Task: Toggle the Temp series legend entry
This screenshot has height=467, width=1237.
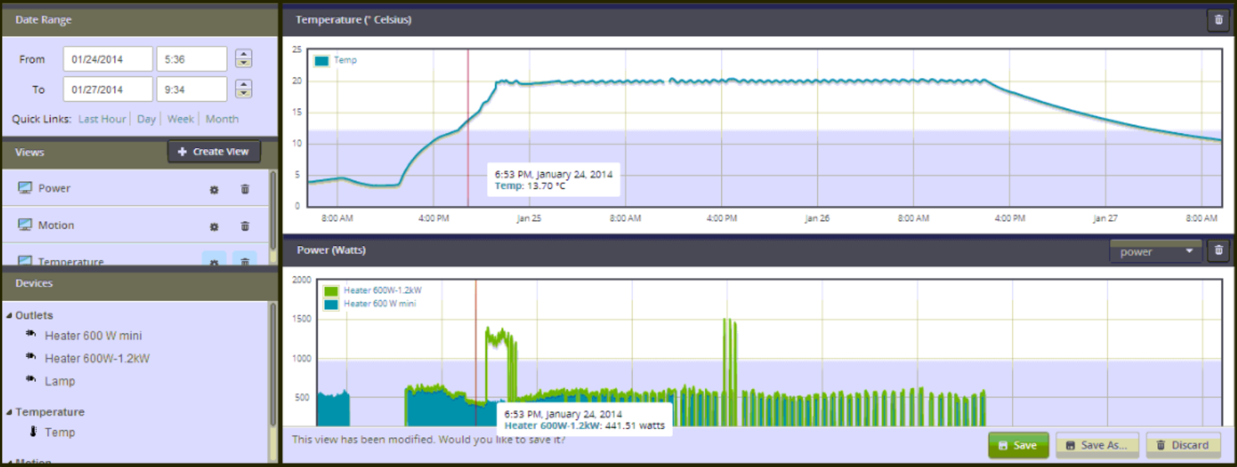Action: (x=335, y=60)
